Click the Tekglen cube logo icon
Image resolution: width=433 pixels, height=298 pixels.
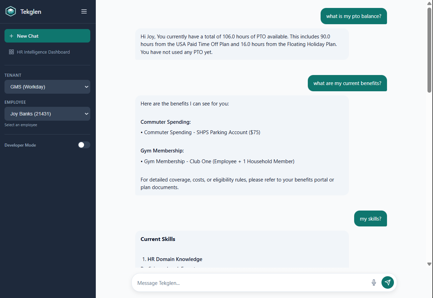tap(10, 11)
